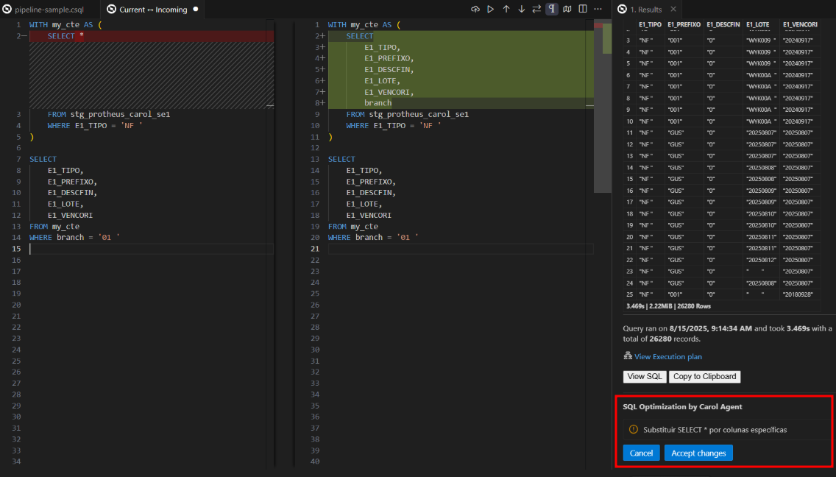Click Copy to Clipboard button
836x477 pixels.
pyautogui.click(x=704, y=376)
